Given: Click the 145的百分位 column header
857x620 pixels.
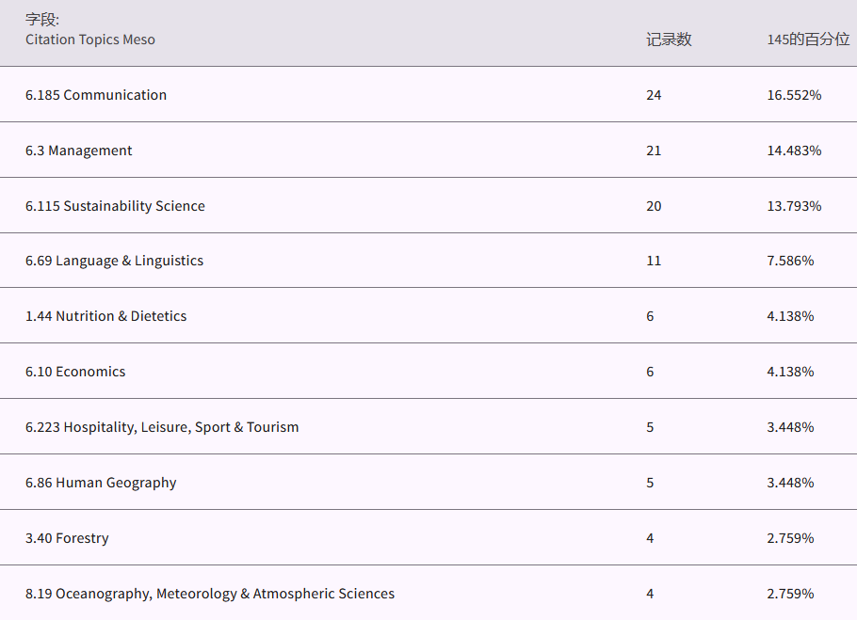Looking at the screenshot, I should (x=808, y=40).
